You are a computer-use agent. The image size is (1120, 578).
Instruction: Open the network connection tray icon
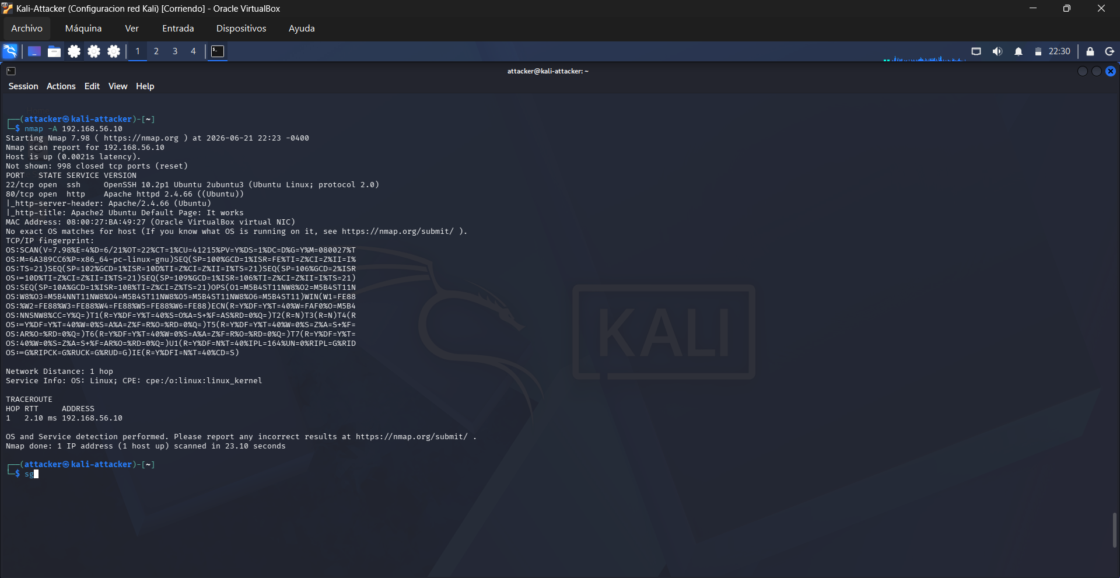click(x=976, y=51)
